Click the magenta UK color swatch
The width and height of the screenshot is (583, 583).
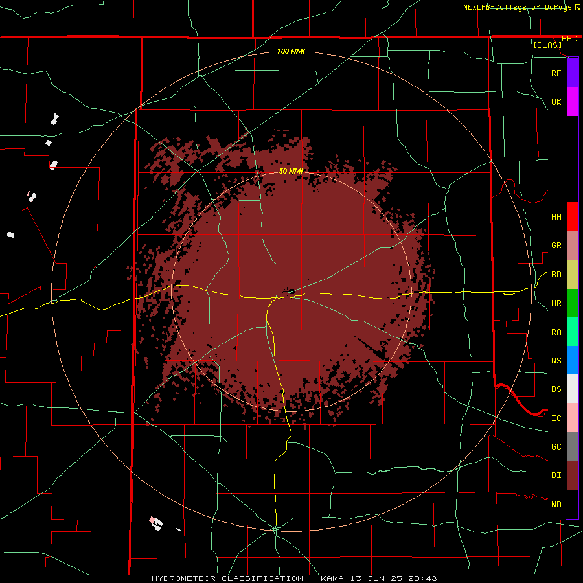(572, 102)
